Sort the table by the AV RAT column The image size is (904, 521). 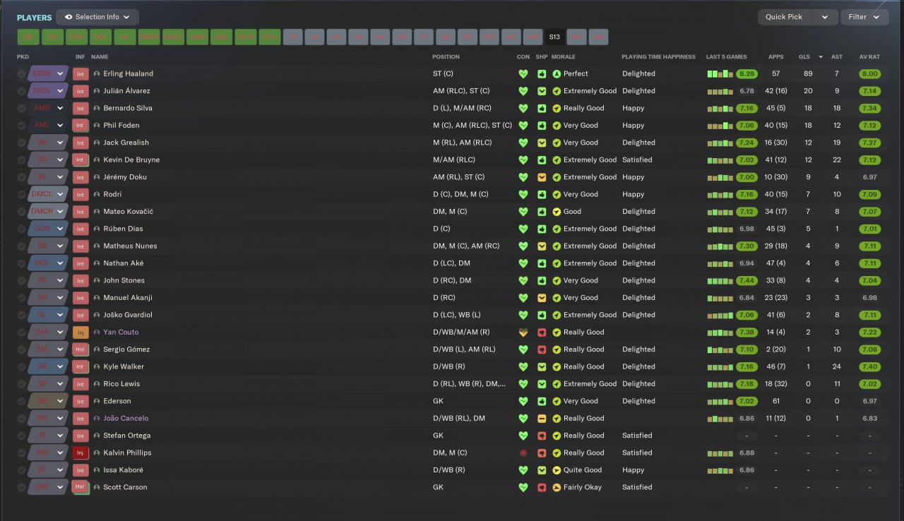click(869, 56)
